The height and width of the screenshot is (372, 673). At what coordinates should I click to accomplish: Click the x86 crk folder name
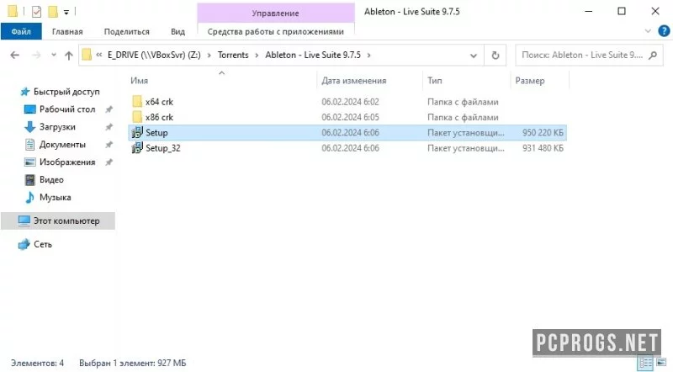tap(159, 117)
